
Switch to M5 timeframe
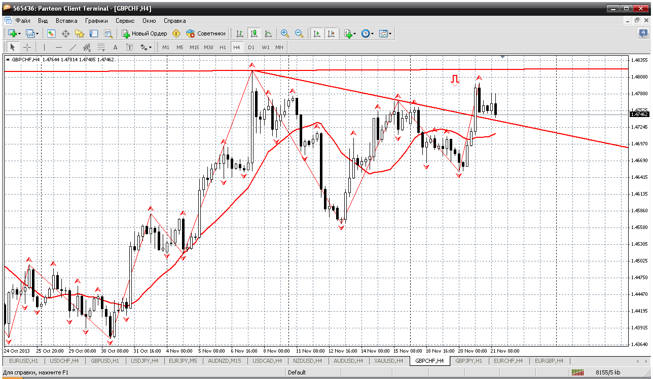click(180, 47)
